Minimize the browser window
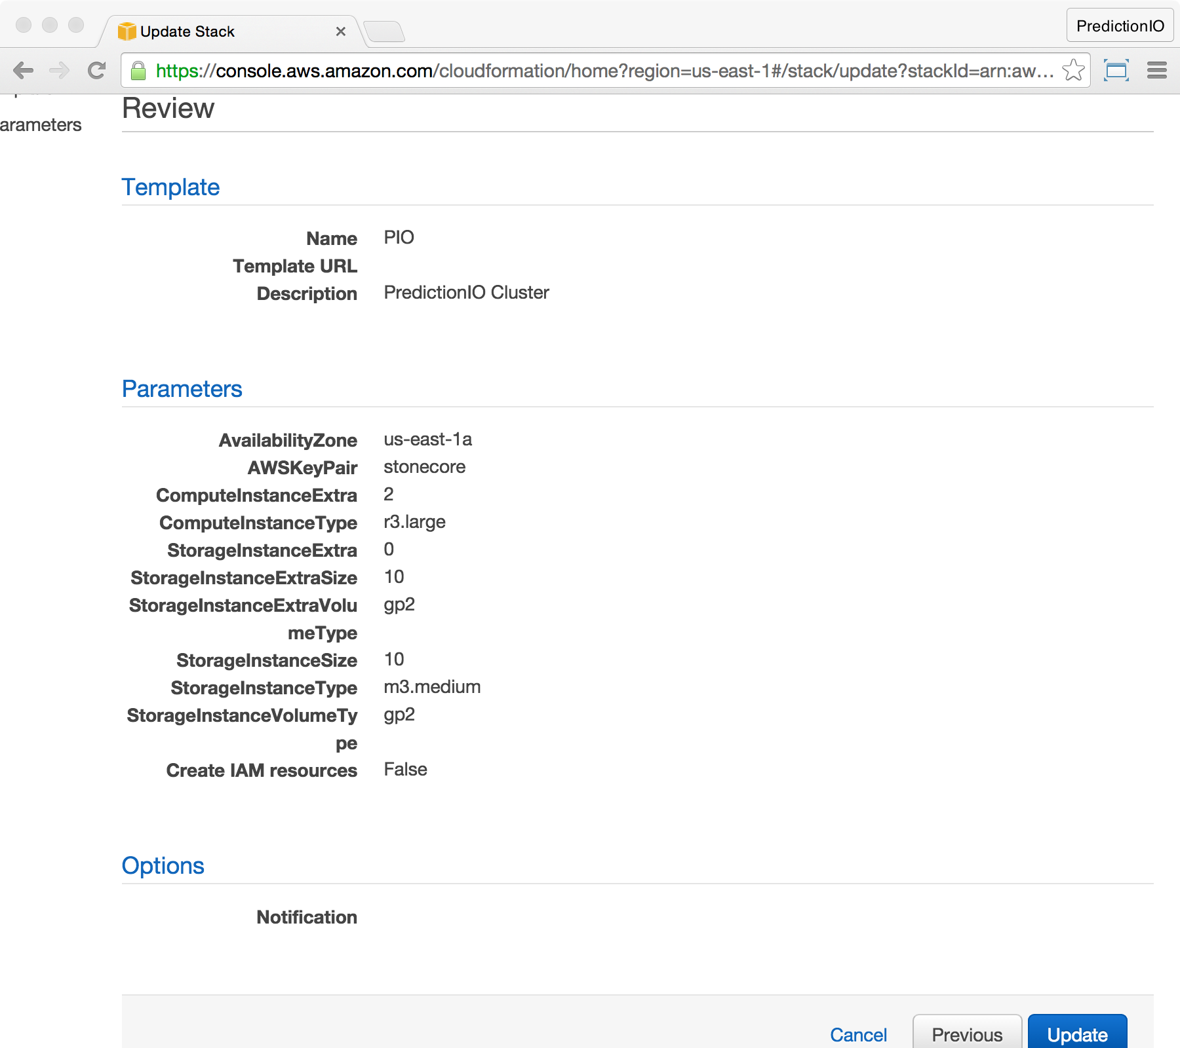1180x1048 pixels. (50, 25)
